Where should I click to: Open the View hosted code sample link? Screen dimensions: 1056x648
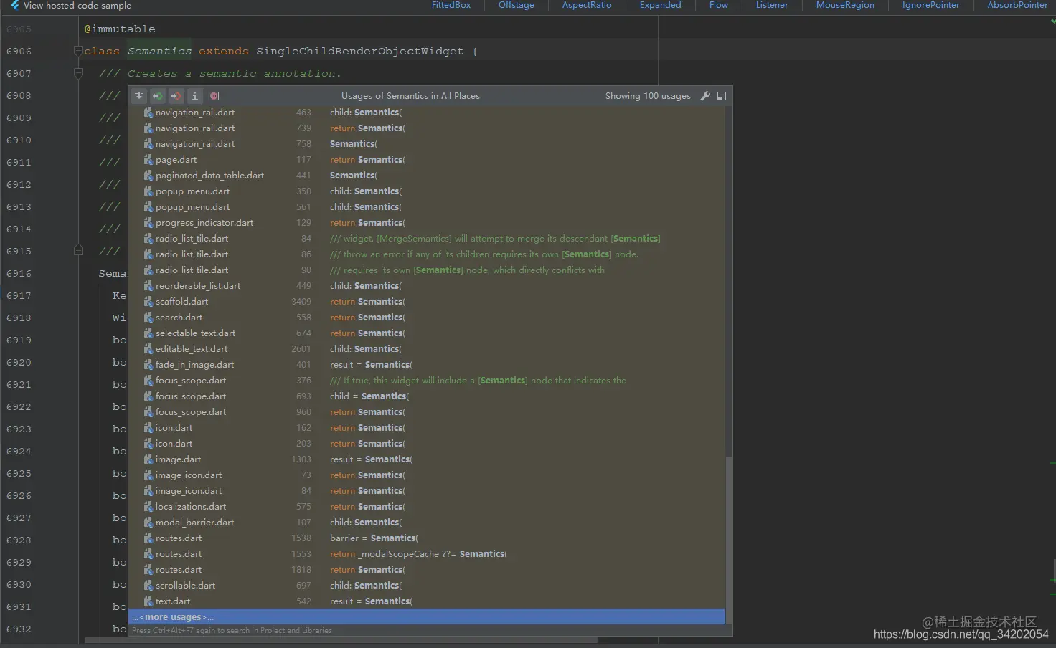click(x=77, y=6)
